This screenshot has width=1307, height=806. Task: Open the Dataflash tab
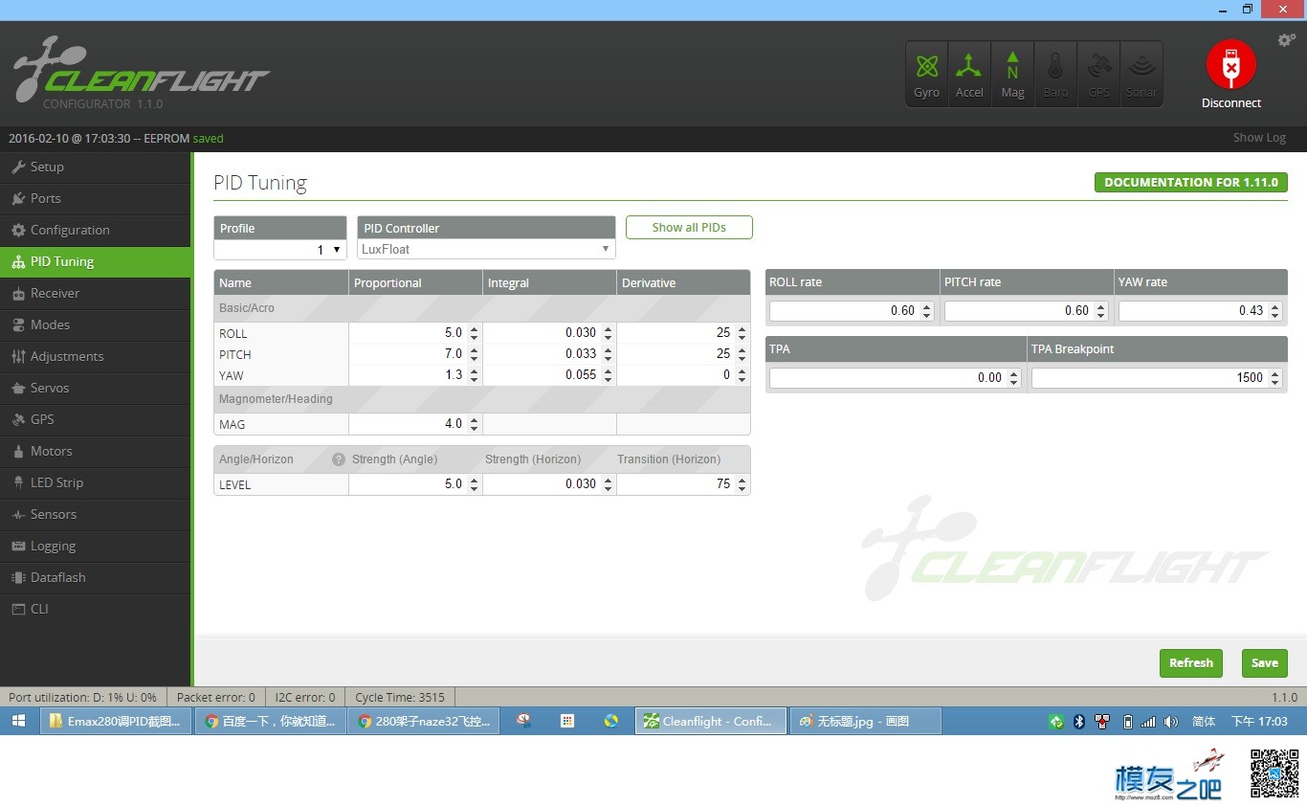[96, 577]
